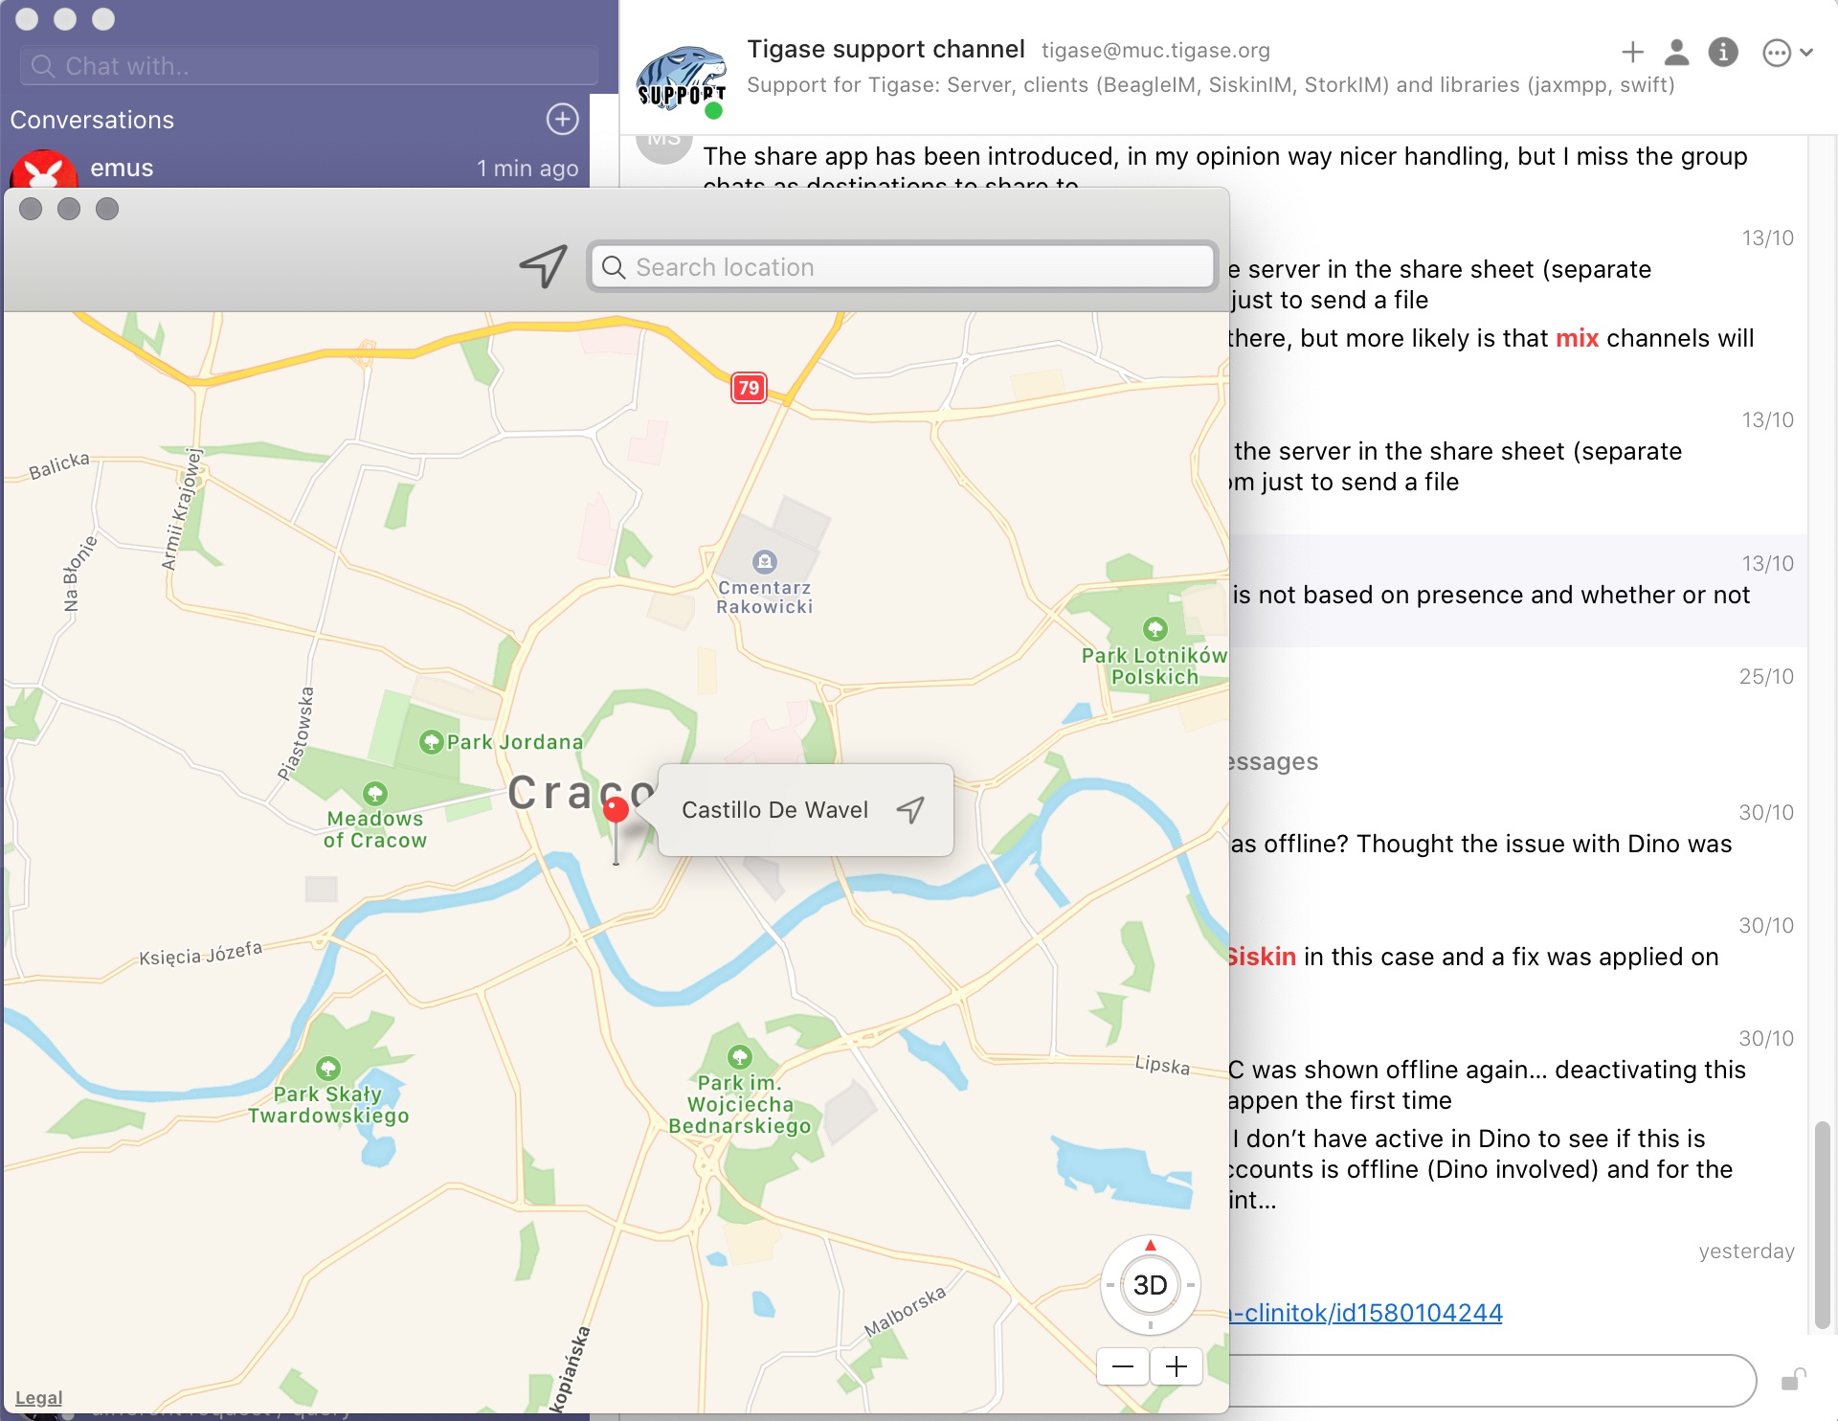The height and width of the screenshot is (1421, 1838).
Task: Click the Meadows of Cracow park icon
Action: coord(374,793)
